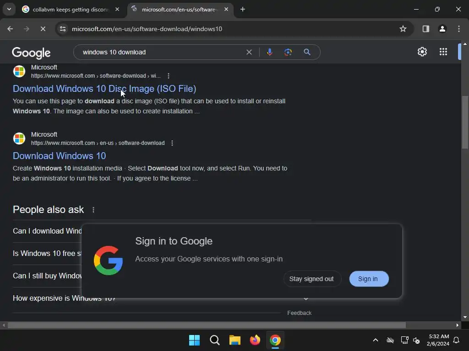Click the Chrome taskbar icon
Image resolution: width=469 pixels, height=351 pixels.
click(x=275, y=340)
